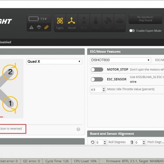Click the yellow link status icon

[46, 27]
